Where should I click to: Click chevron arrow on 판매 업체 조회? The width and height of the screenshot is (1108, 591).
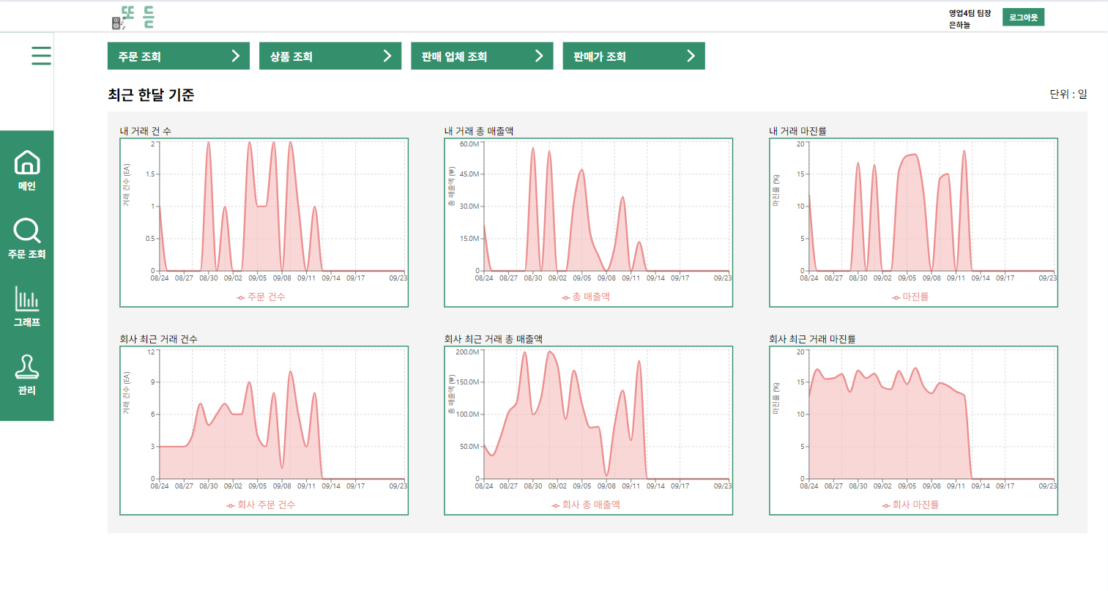coord(539,56)
